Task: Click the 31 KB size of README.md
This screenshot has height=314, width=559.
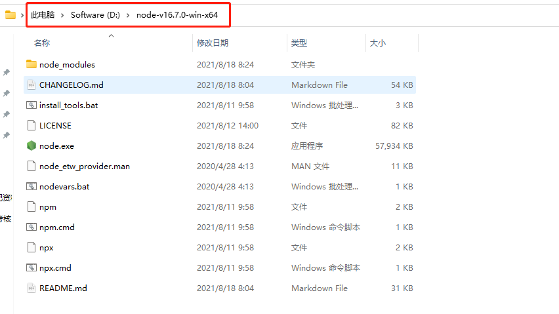Action: [402, 288]
